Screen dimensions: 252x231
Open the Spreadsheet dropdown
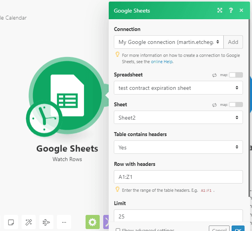(x=178, y=88)
